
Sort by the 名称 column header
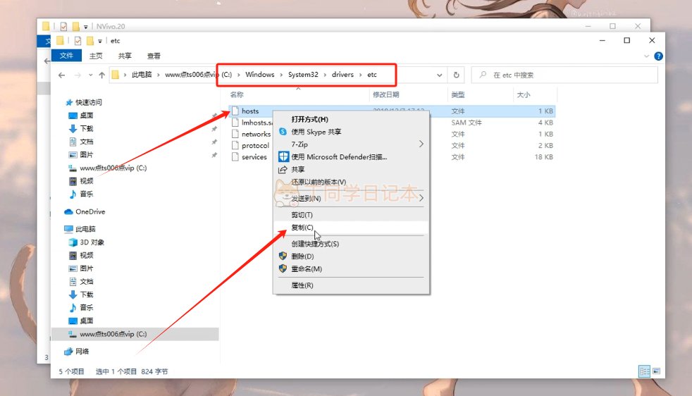237,94
